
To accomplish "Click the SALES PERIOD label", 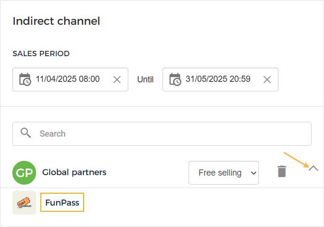I will 41,54.
